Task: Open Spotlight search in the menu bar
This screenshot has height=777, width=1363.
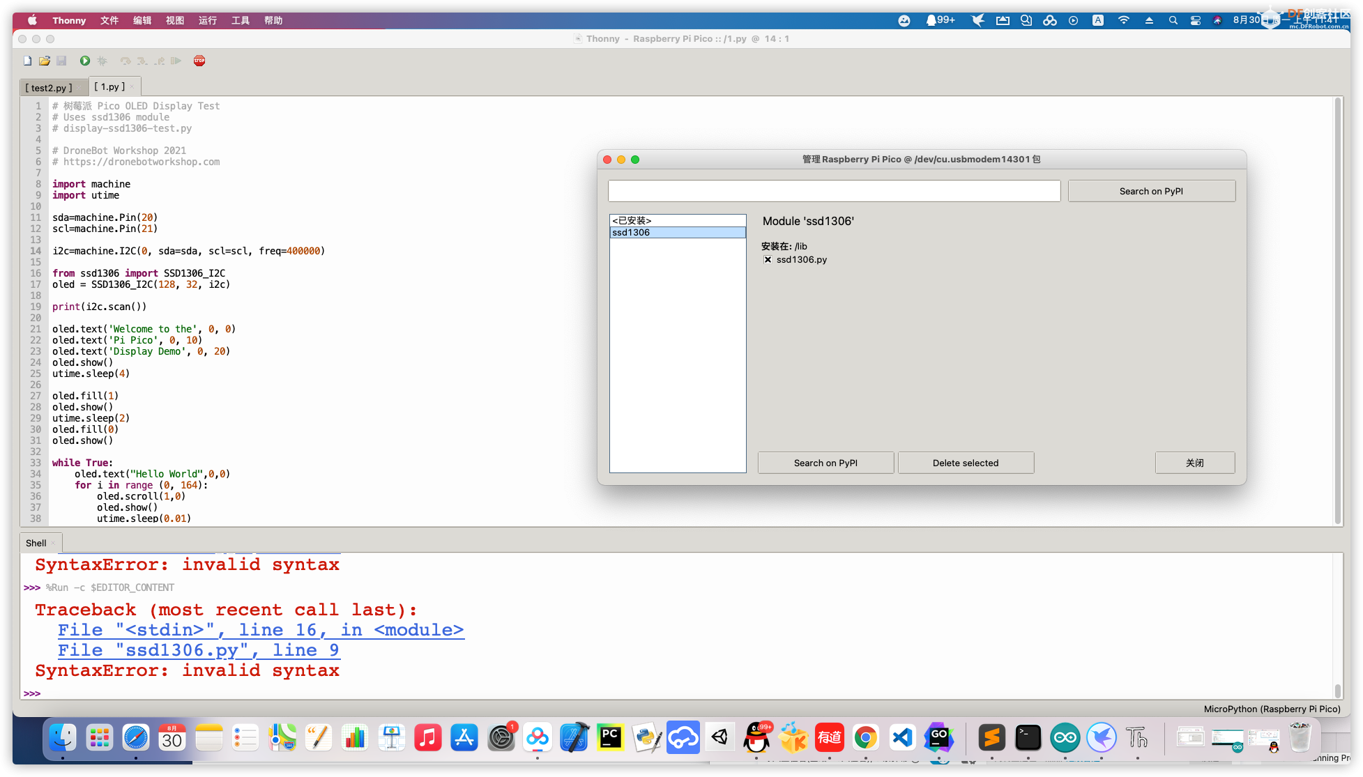Action: tap(1173, 20)
